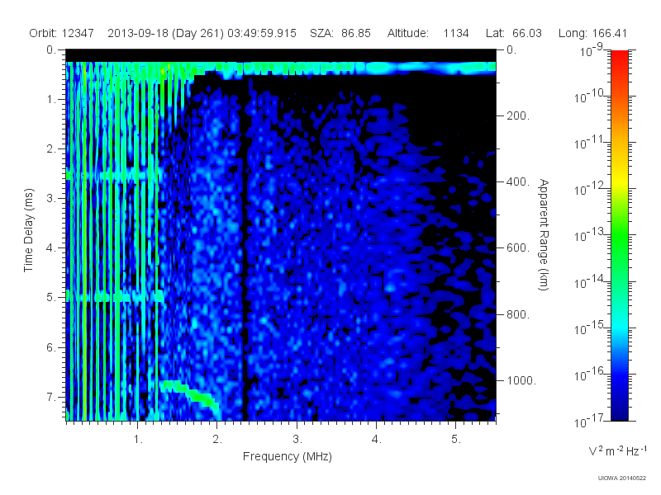Click the 10^-10 color scale label
661x495 pixels.
[590, 97]
